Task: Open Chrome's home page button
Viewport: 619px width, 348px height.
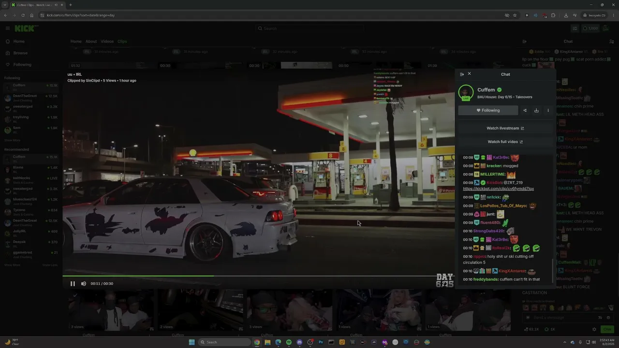Action: pyautogui.click(x=32, y=15)
